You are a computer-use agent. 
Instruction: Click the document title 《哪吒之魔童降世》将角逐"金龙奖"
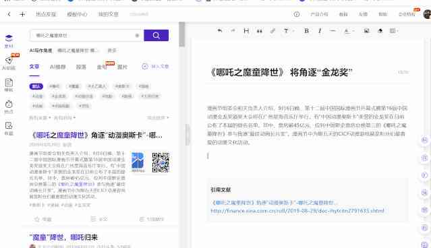(281, 73)
